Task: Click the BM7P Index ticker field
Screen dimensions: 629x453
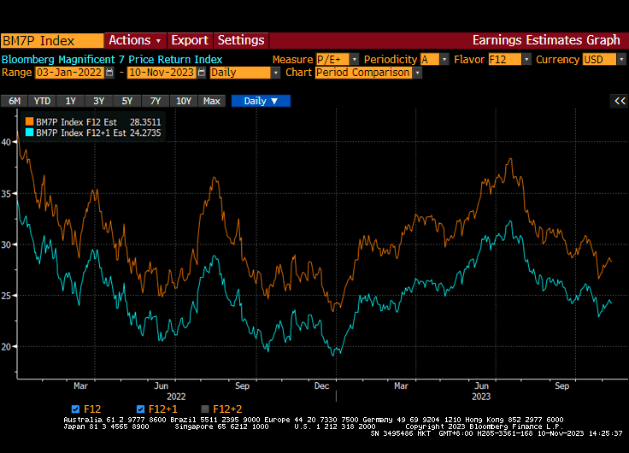Action: coord(52,40)
